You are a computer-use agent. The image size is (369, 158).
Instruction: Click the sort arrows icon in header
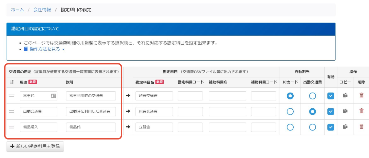pyautogui.click(x=12, y=82)
